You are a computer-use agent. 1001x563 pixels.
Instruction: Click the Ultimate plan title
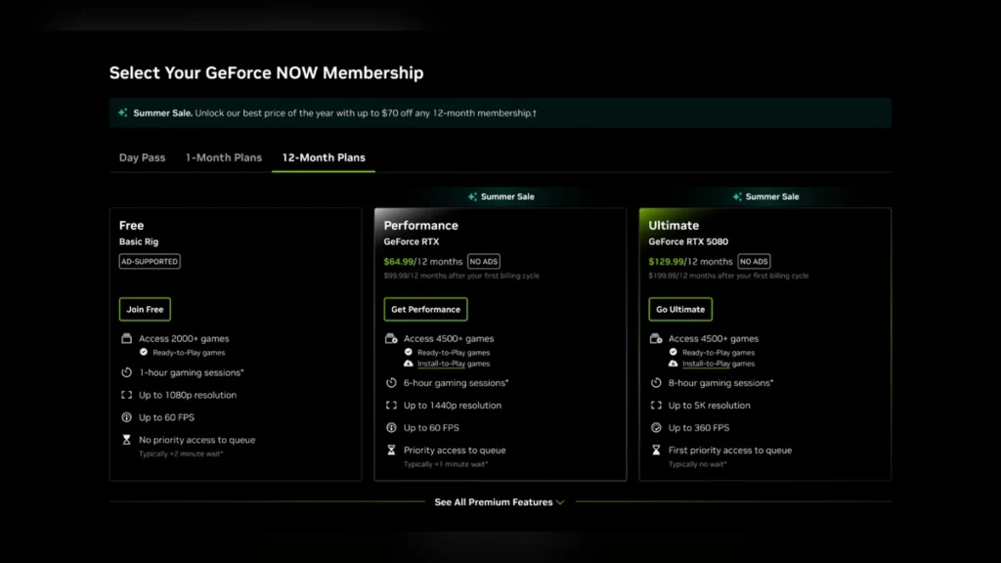point(674,226)
